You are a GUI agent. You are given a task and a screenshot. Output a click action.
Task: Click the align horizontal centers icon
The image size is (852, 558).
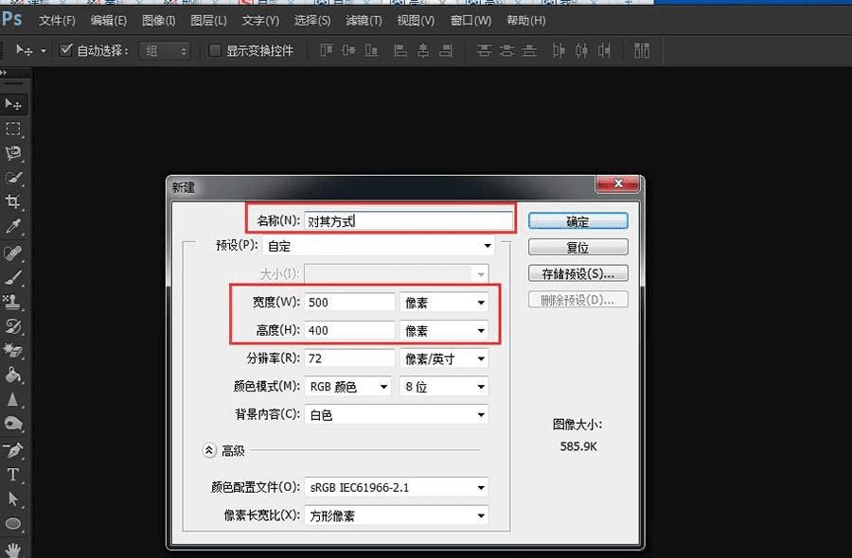(x=423, y=50)
